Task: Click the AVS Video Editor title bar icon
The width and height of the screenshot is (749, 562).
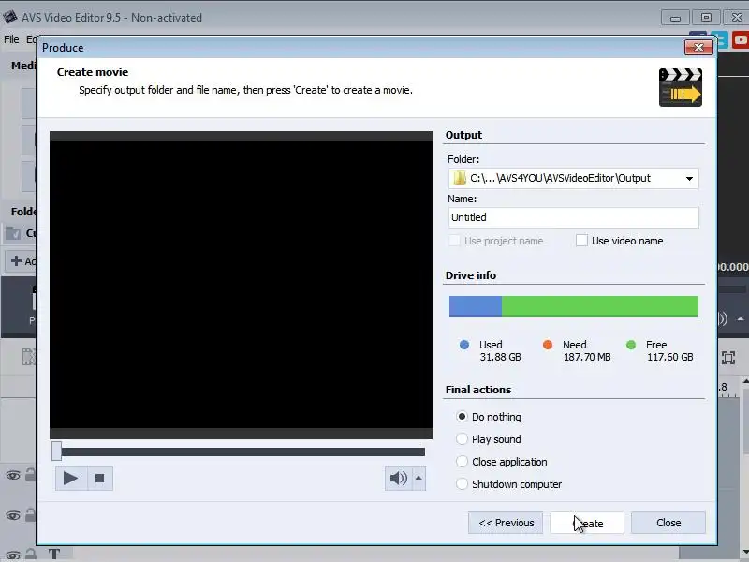Action: [x=10, y=17]
